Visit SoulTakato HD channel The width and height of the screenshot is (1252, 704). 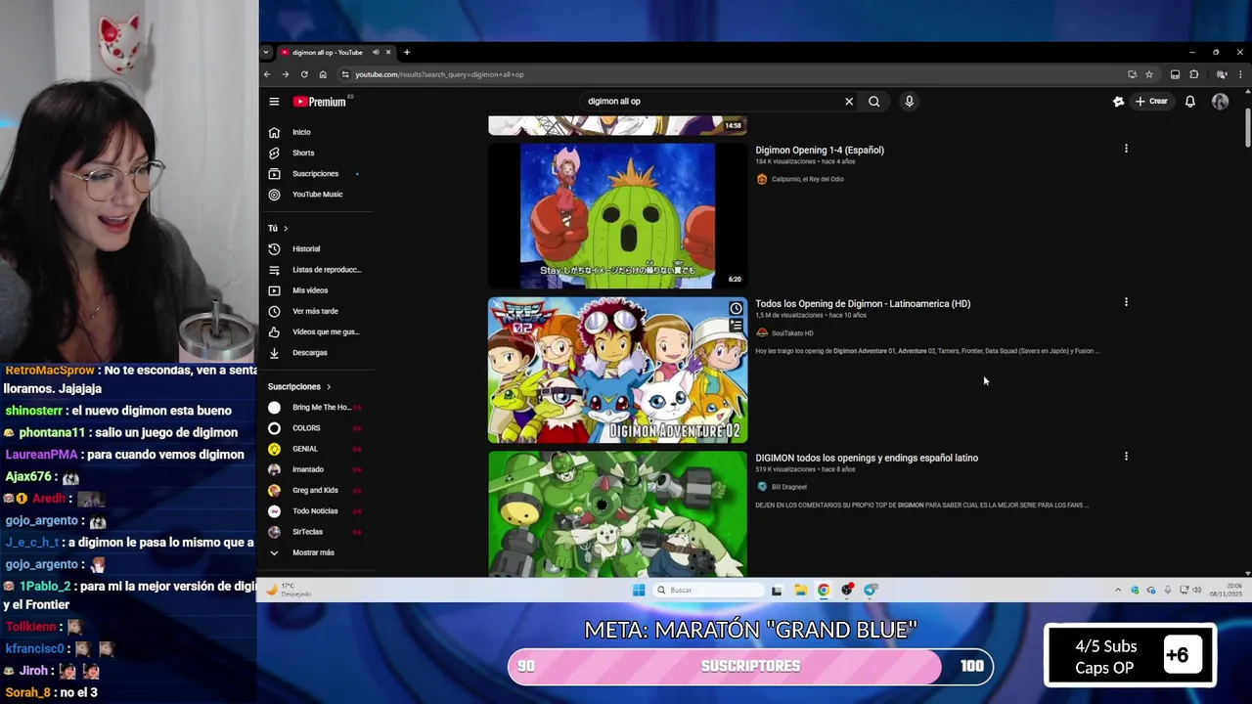(x=792, y=333)
